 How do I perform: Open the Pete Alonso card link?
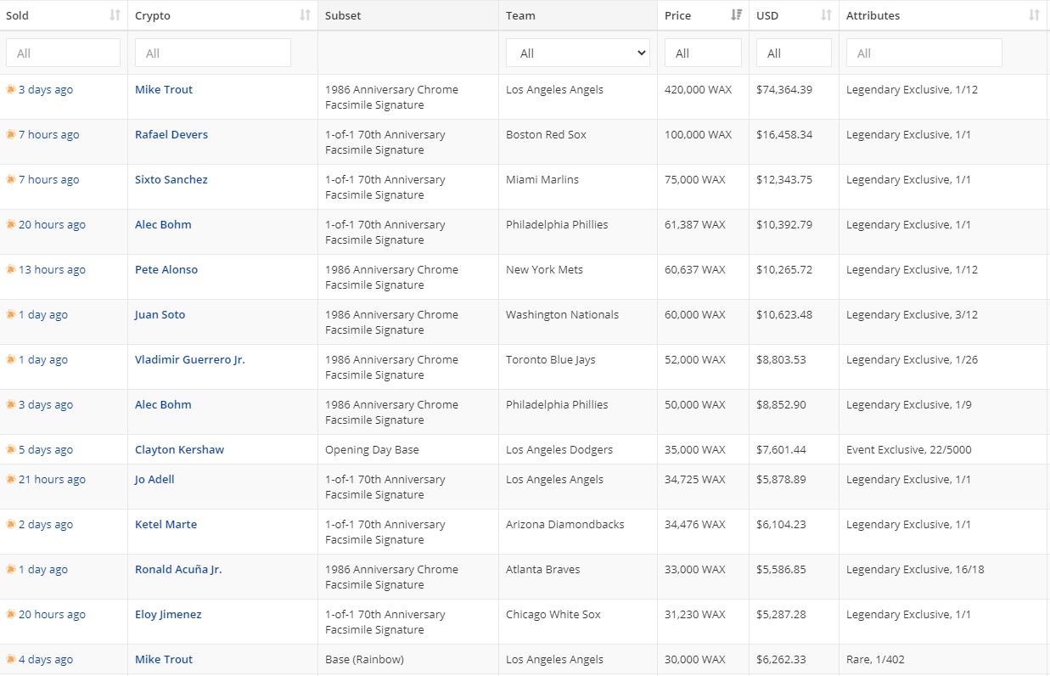point(166,269)
